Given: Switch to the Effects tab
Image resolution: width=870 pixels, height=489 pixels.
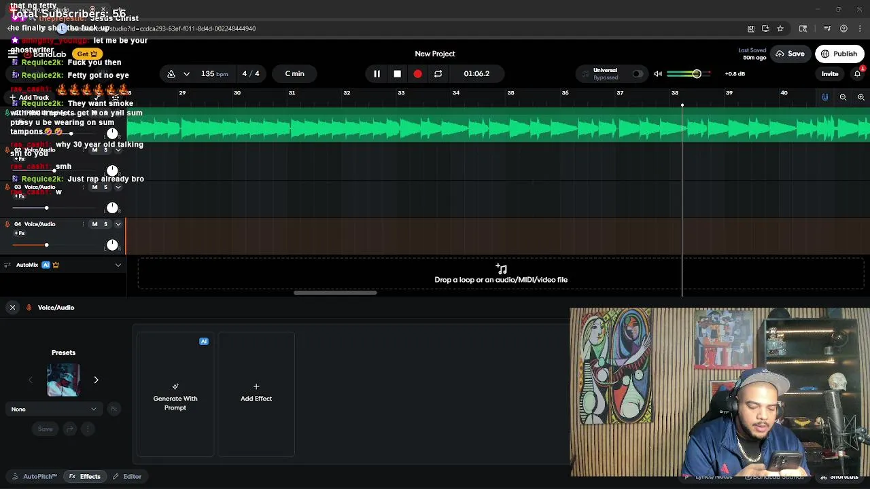Looking at the screenshot, I should click(x=85, y=477).
